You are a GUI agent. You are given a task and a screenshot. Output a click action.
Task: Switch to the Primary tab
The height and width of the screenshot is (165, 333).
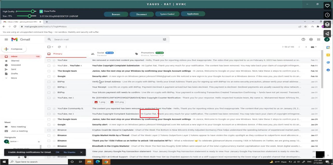(x=66, y=54)
